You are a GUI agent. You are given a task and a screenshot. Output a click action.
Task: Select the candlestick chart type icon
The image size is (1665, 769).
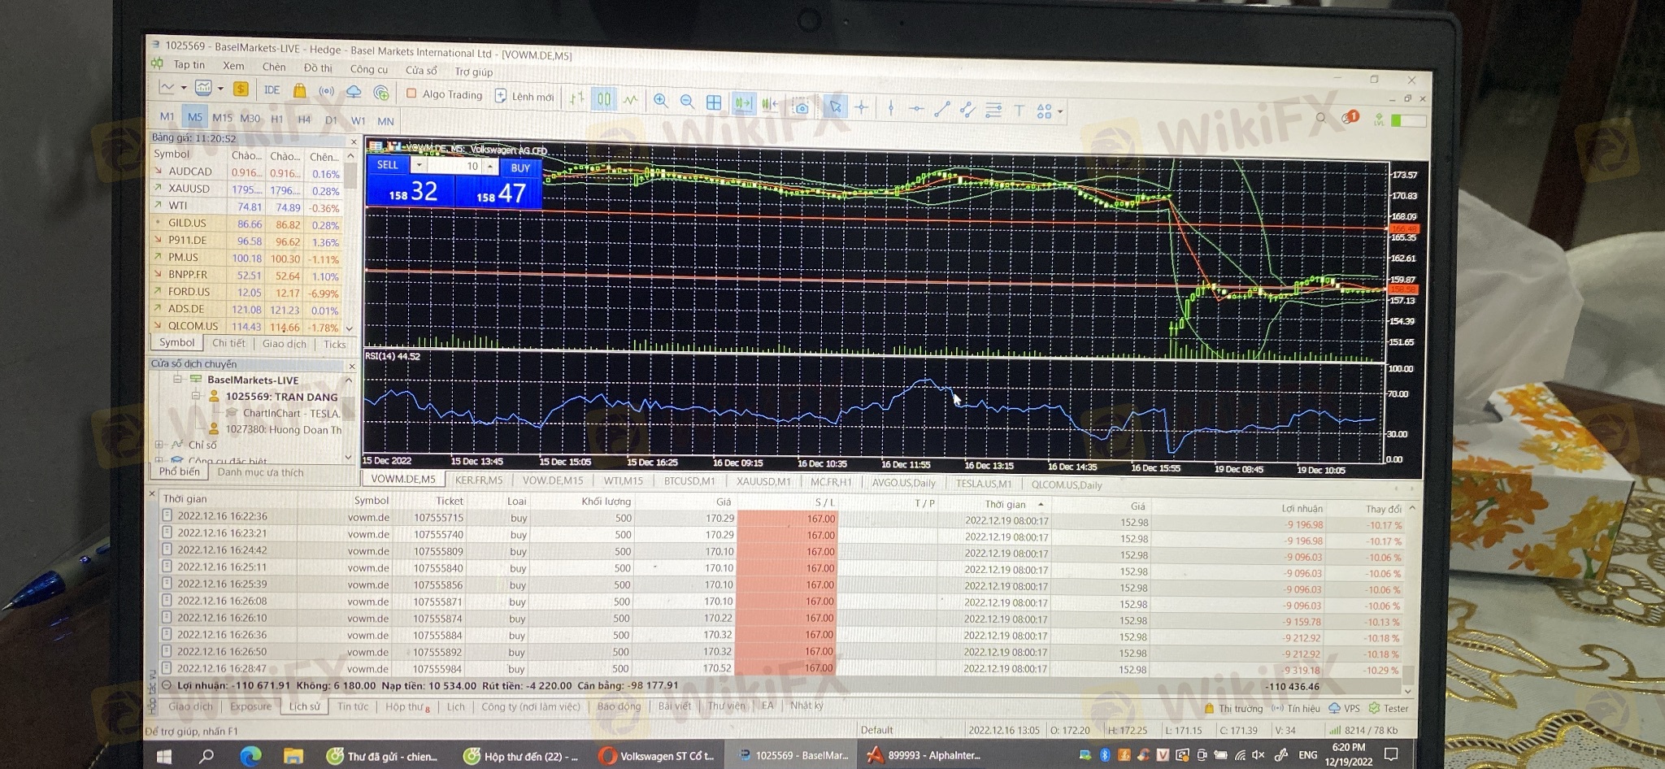tap(604, 99)
